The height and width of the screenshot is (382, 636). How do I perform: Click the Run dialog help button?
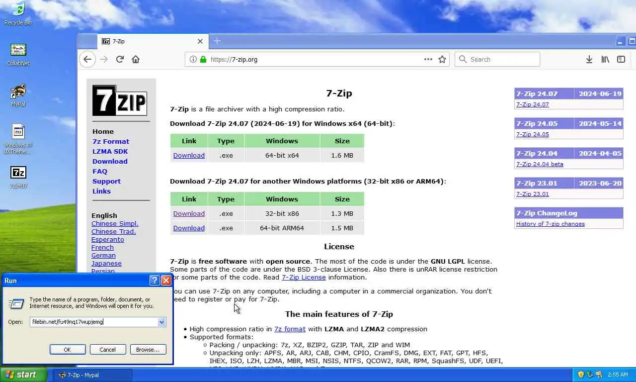point(155,281)
